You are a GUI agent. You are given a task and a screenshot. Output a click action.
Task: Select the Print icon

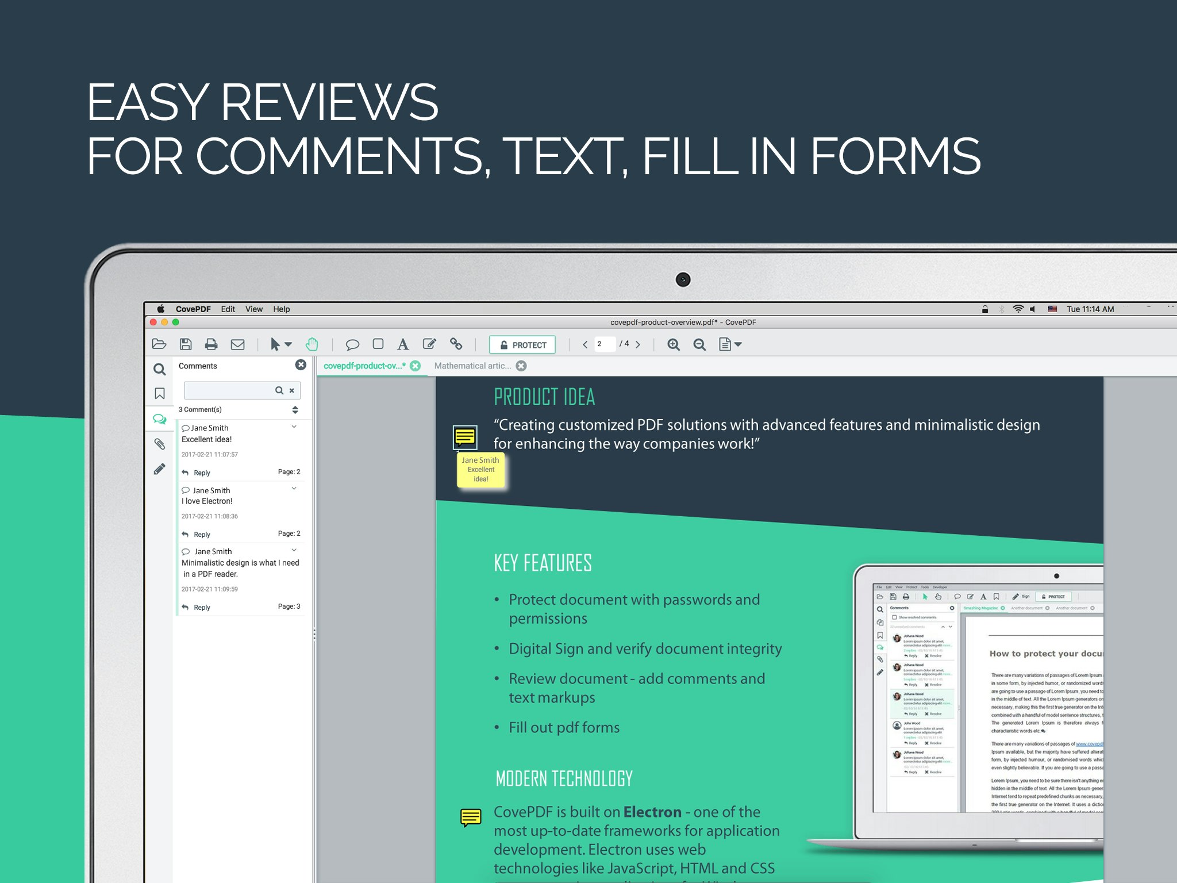click(x=211, y=344)
